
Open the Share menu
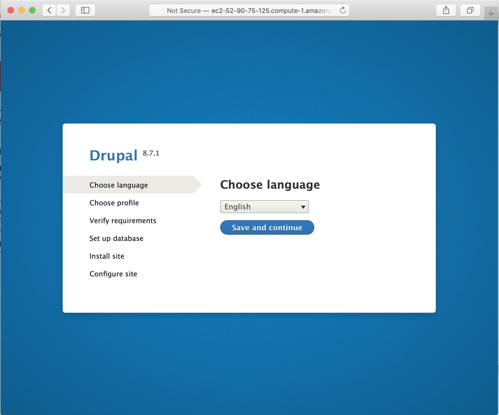446,10
